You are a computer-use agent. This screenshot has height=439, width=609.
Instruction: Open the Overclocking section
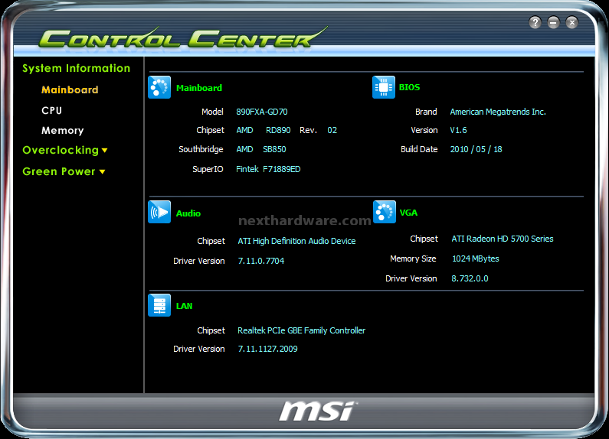click(x=61, y=150)
